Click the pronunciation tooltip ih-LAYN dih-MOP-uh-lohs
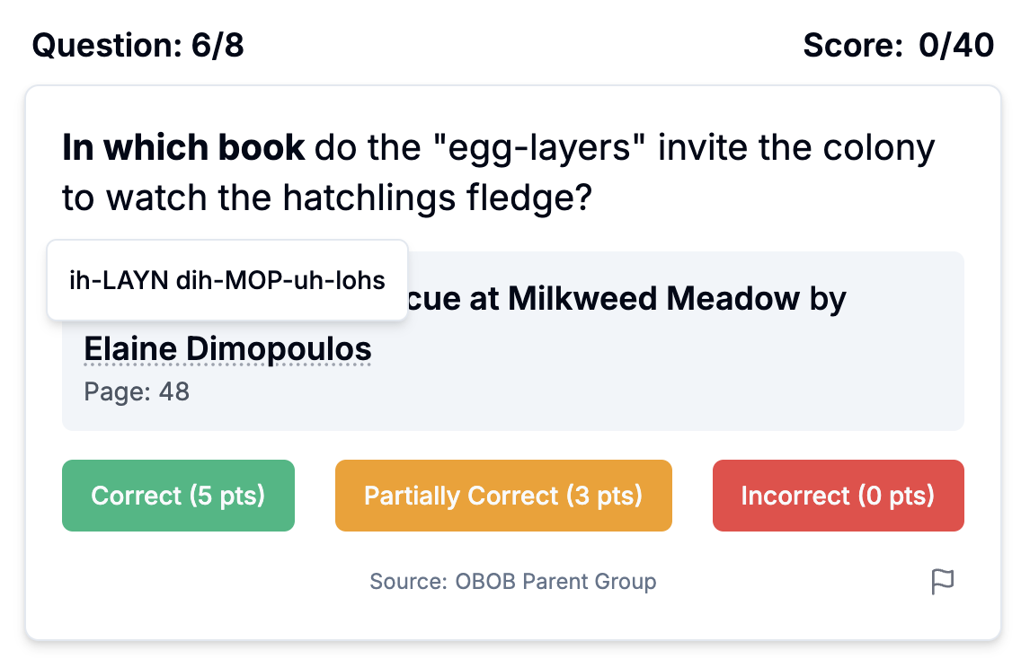Screen dimensions: 1021x659 (227, 280)
